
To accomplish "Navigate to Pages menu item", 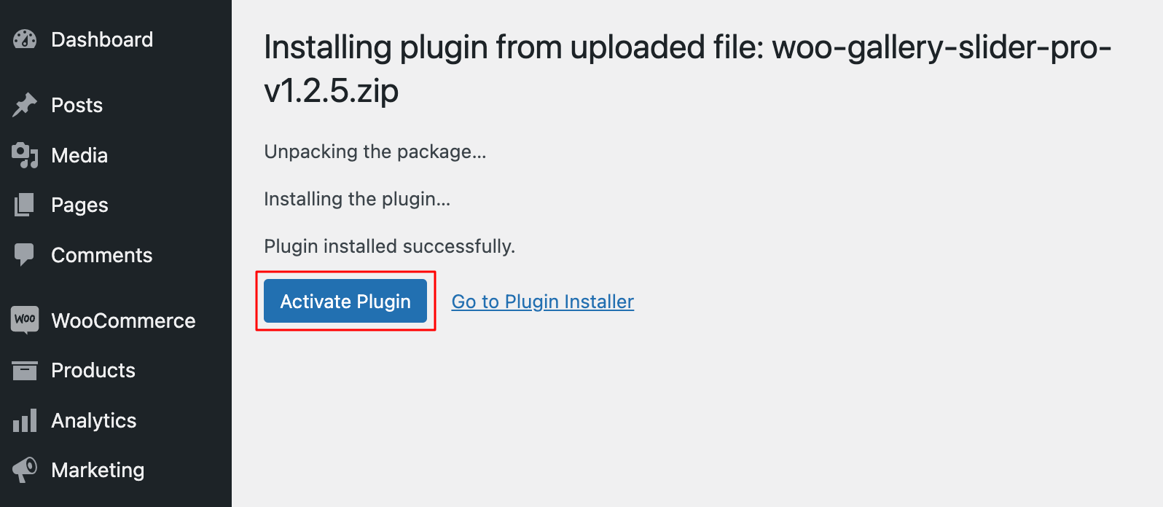I will click(x=79, y=205).
